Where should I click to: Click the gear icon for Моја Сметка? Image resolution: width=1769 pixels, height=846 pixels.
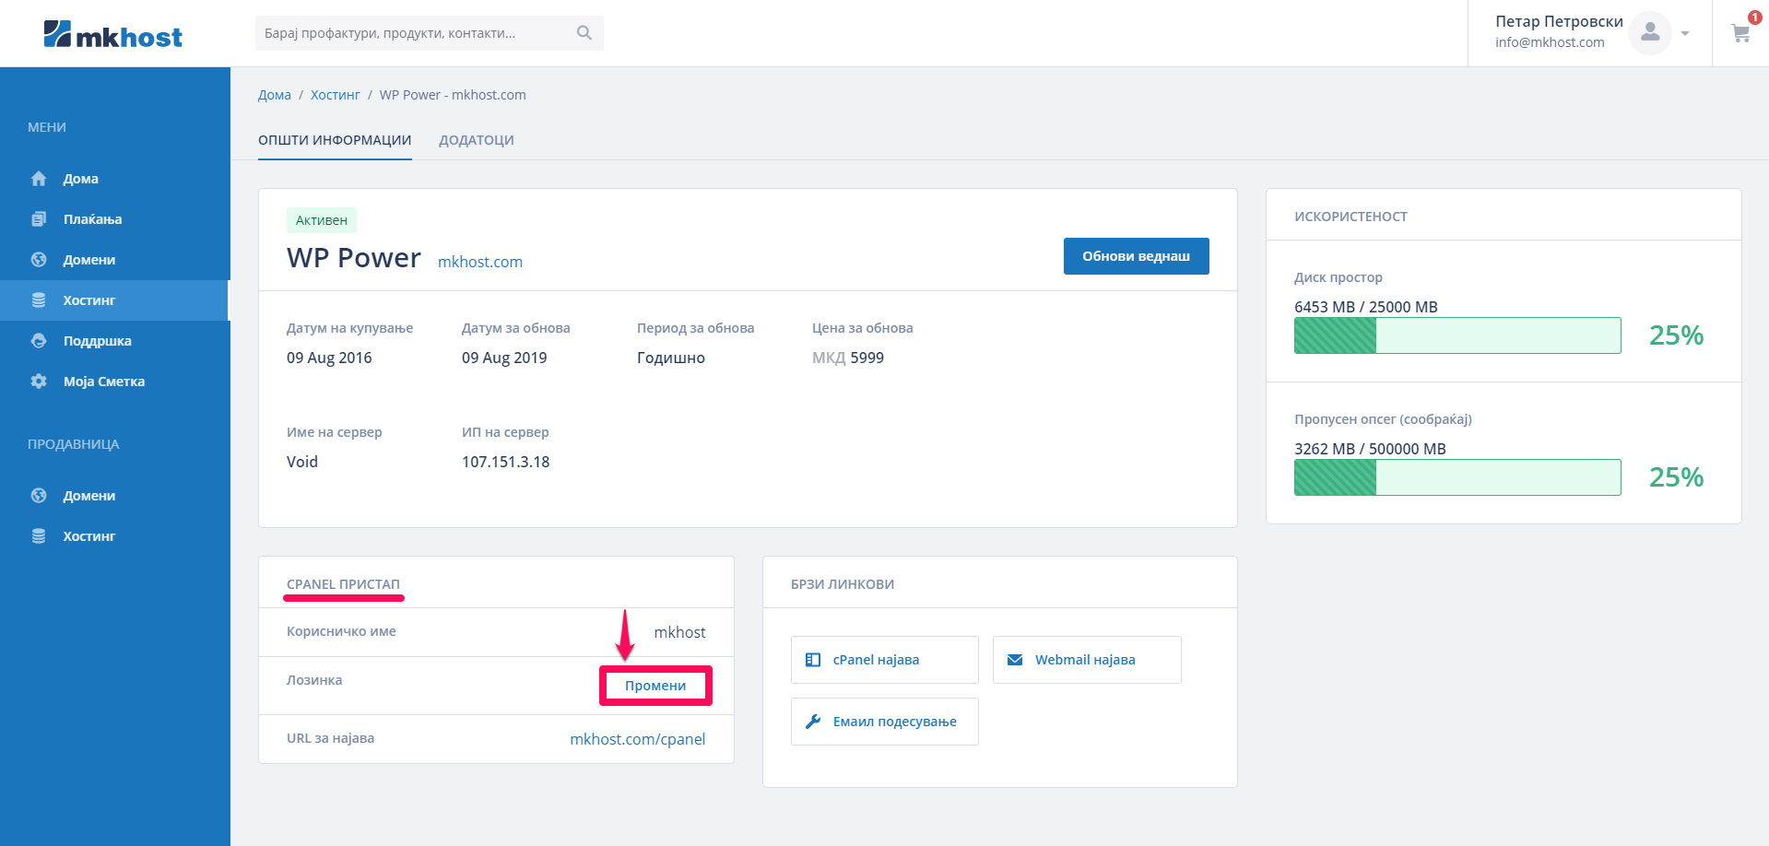click(39, 382)
